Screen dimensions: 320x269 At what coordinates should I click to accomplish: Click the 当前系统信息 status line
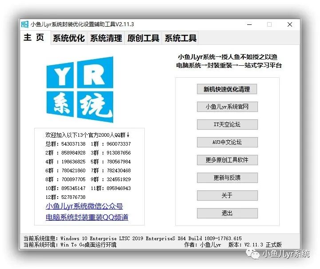(x=133, y=238)
